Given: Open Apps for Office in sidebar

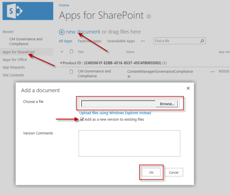Looking at the screenshot, I should coord(15,60).
